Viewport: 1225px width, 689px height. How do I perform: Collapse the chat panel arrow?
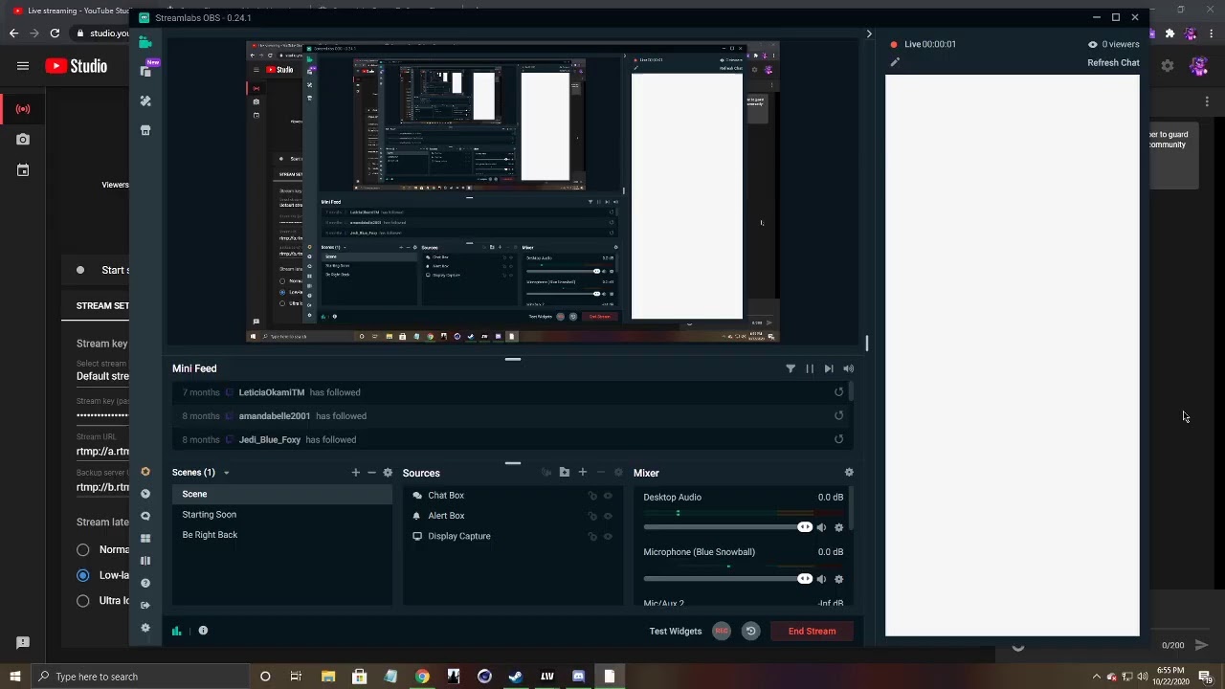[x=869, y=34]
